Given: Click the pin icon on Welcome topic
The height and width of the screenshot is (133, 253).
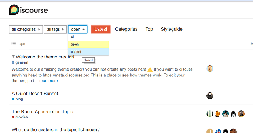Looking at the screenshot, I should point(14,57).
